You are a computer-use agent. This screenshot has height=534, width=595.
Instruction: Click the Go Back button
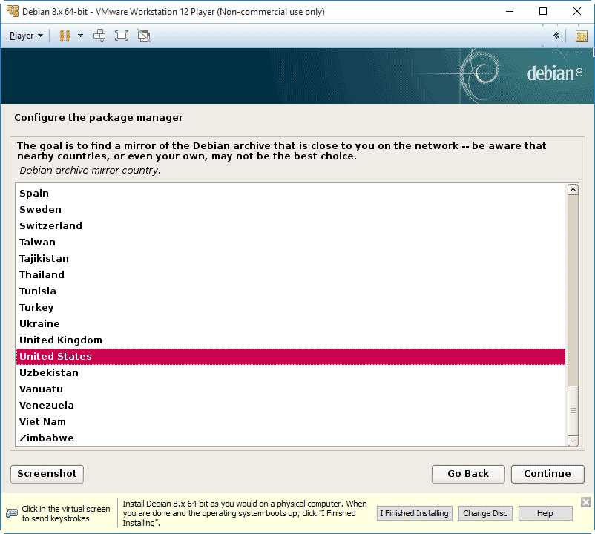[x=468, y=474]
